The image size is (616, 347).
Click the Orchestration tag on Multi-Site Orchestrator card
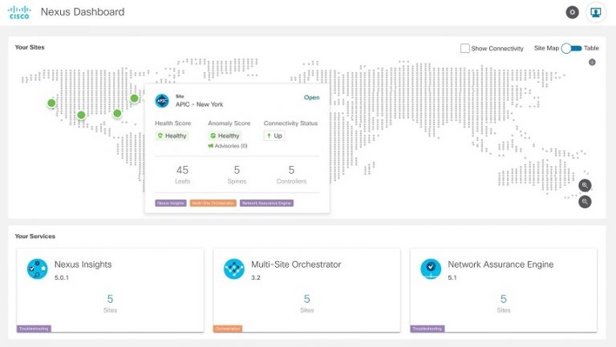pyautogui.click(x=228, y=329)
